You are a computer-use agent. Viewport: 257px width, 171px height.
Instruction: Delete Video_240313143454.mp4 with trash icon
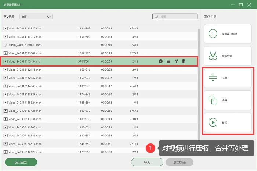[184, 61]
